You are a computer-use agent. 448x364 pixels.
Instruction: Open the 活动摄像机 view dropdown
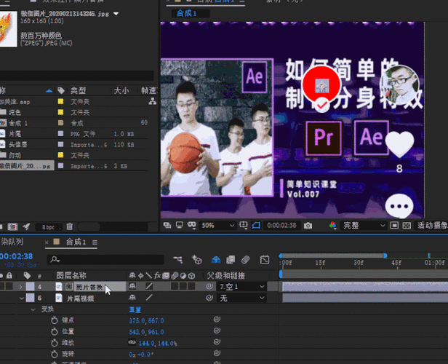431,226
